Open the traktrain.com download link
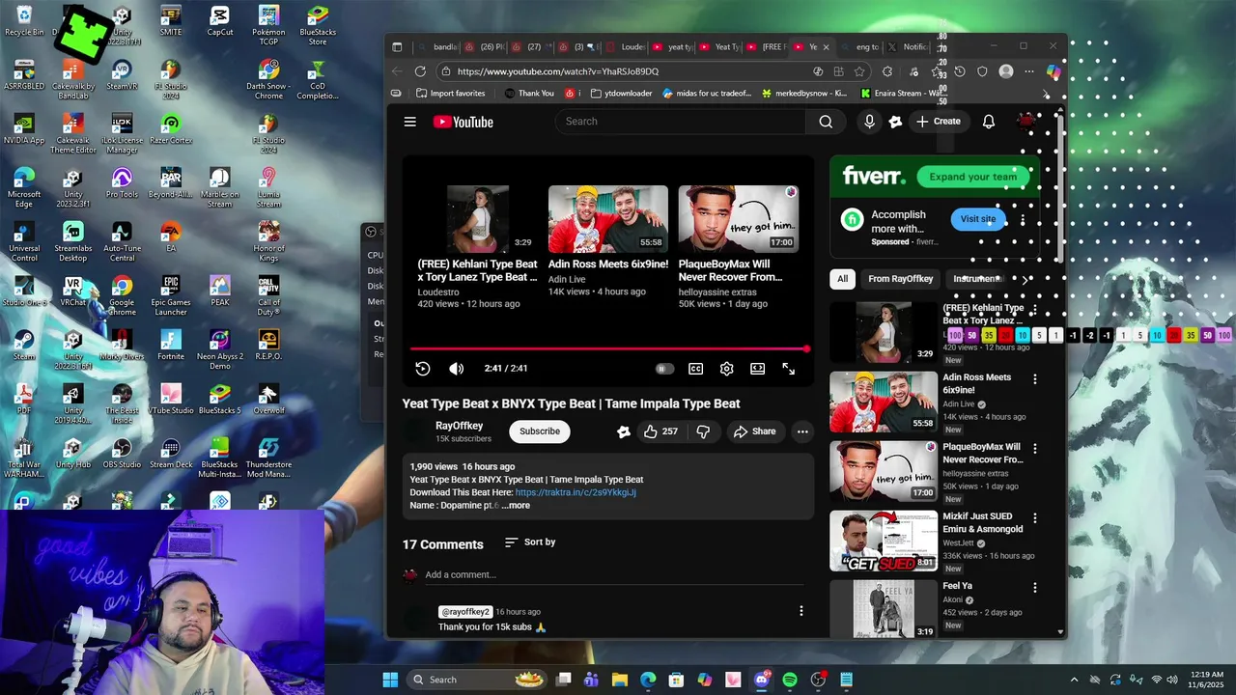Image resolution: width=1236 pixels, height=695 pixels. click(x=576, y=492)
